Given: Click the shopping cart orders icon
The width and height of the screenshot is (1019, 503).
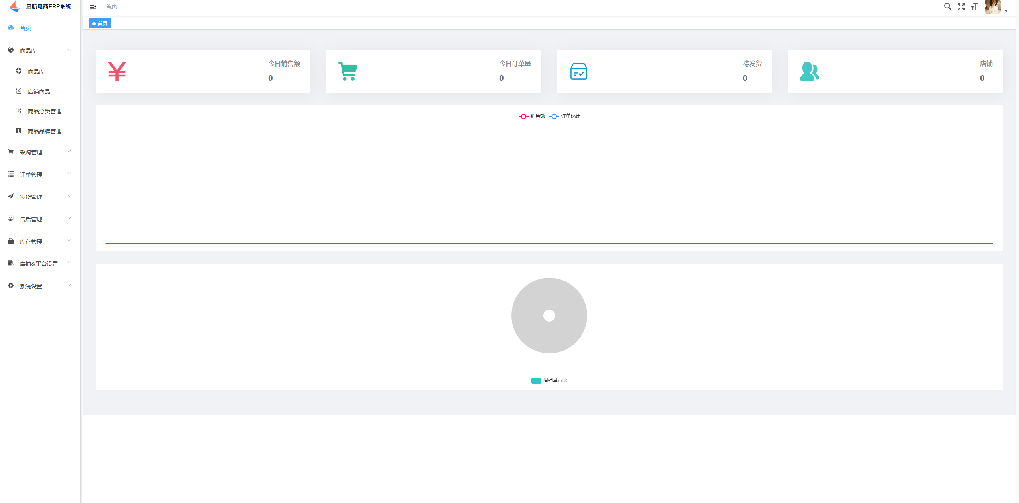Looking at the screenshot, I should tap(348, 71).
